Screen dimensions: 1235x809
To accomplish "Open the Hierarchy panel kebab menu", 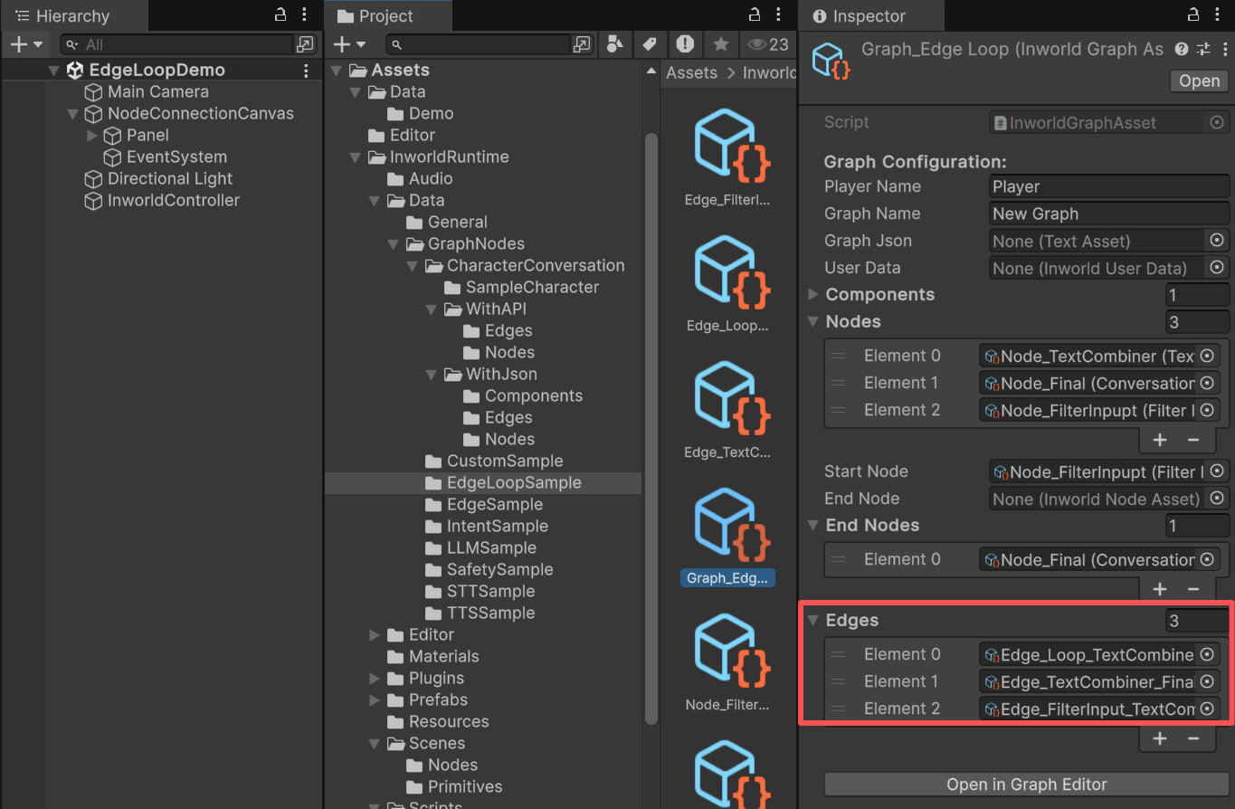I will pyautogui.click(x=305, y=15).
